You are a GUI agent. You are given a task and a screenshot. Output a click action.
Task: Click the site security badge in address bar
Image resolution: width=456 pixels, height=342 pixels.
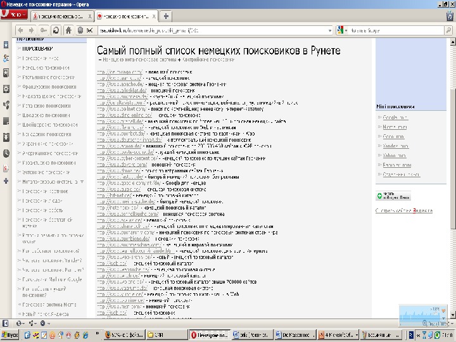pyautogui.click(x=86, y=30)
